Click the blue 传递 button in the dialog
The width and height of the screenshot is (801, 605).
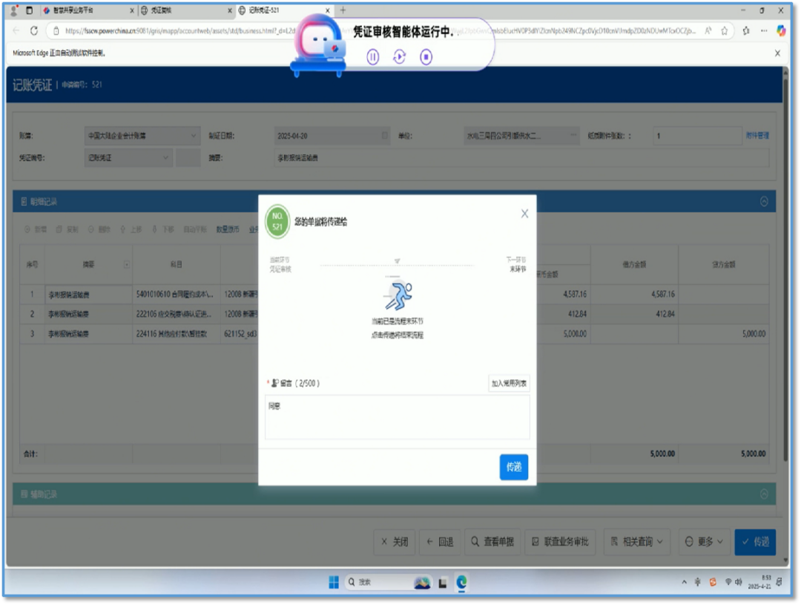(x=514, y=467)
